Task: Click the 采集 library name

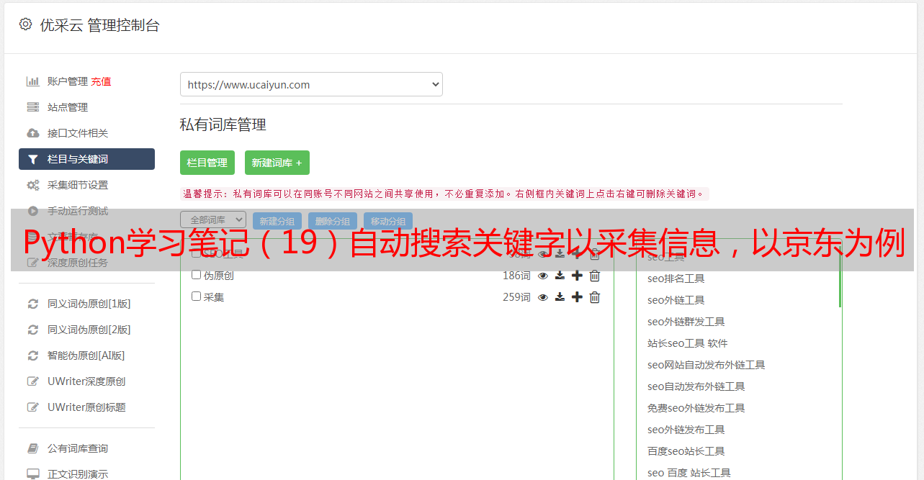Action: [x=214, y=297]
